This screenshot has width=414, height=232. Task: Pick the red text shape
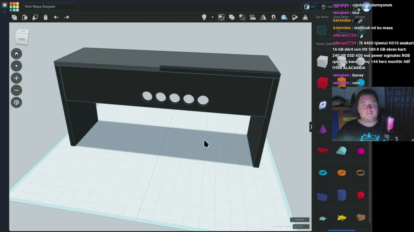tap(323, 150)
